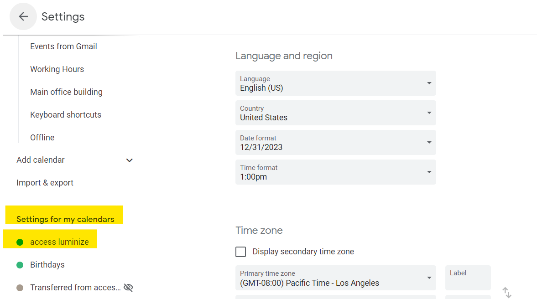Click the time zone Label input field

(468, 279)
